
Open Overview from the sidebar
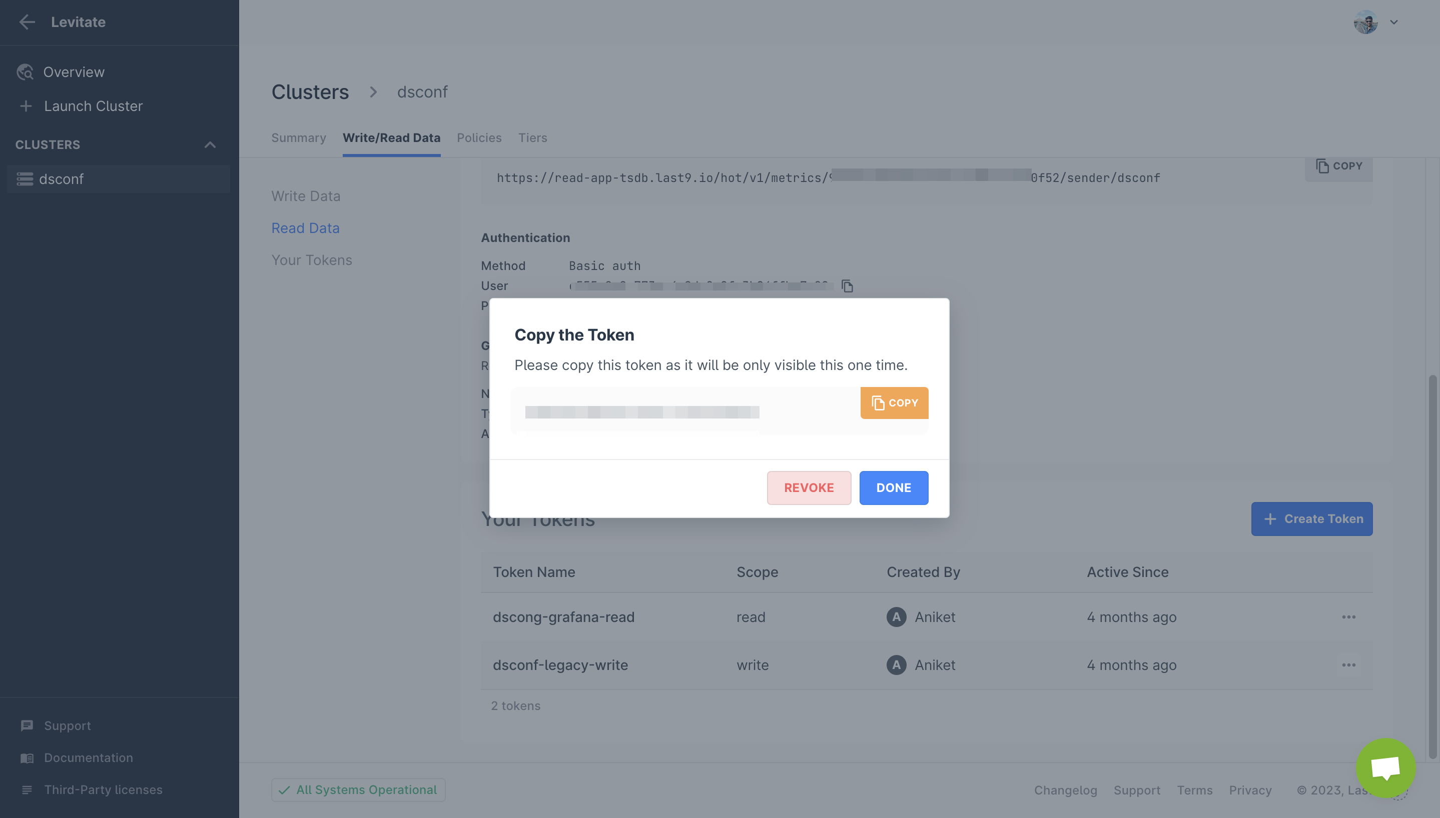[73, 72]
